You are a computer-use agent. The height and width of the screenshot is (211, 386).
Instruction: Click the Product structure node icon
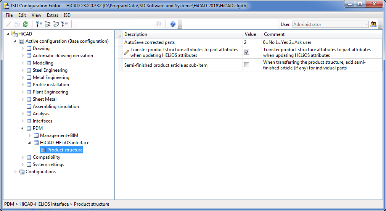(x=43, y=150)
